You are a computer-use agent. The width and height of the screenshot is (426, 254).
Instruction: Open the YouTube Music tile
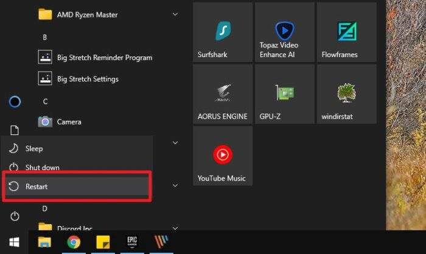[223, 156]
